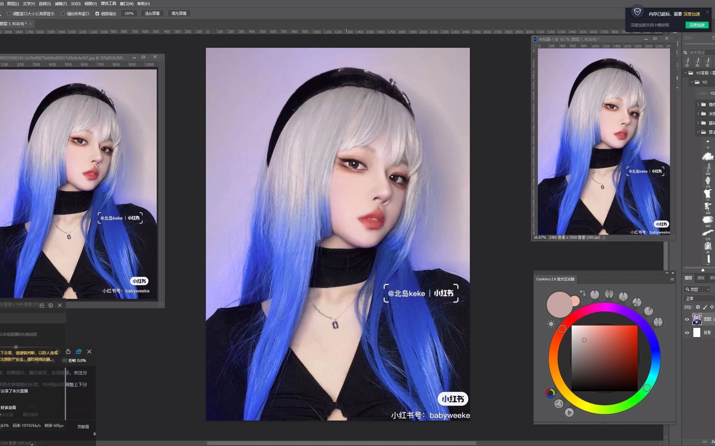Switch to the 图层 panel tab
This screenshot has width=715, height=446.
(689, 278)
